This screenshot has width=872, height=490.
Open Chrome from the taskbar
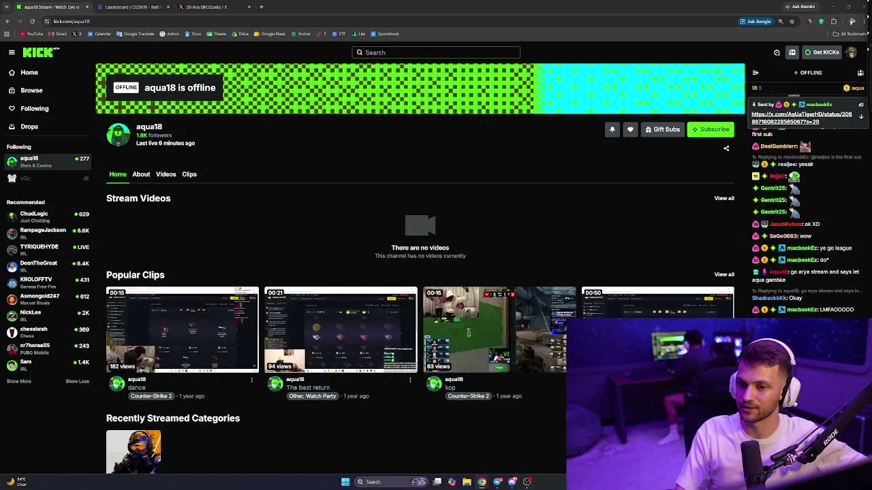click(x=482, y=482)
